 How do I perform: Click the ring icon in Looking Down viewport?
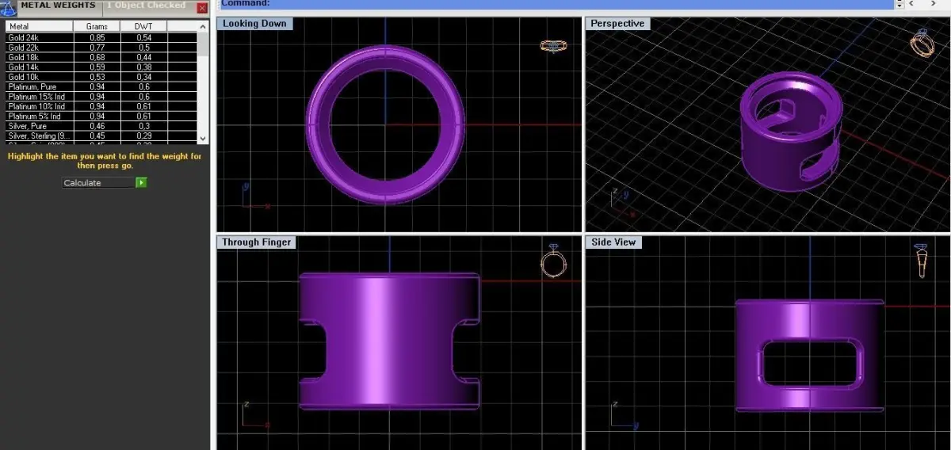(552, 45)
